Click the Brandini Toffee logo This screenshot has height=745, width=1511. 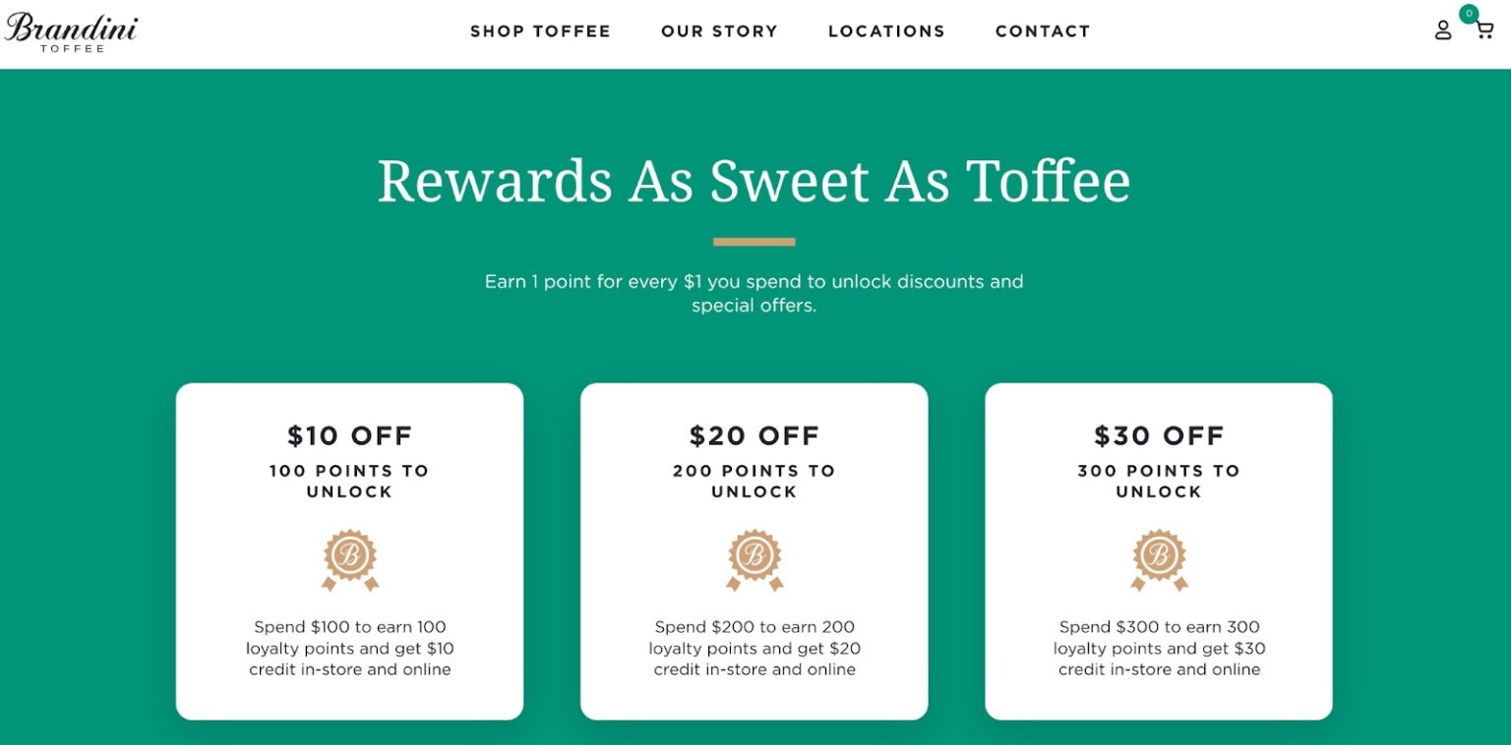pos(70,30)
